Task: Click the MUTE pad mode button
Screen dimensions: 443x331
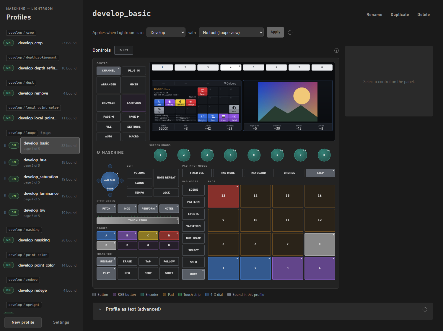Action: [x=193, y=274]
